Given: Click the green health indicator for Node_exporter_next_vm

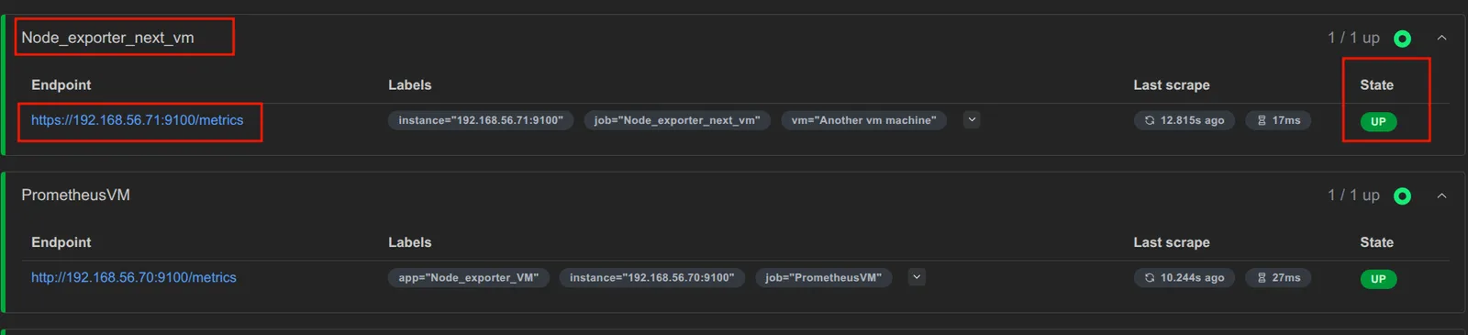Looking at the screenshot, I should coord(1402,39).
